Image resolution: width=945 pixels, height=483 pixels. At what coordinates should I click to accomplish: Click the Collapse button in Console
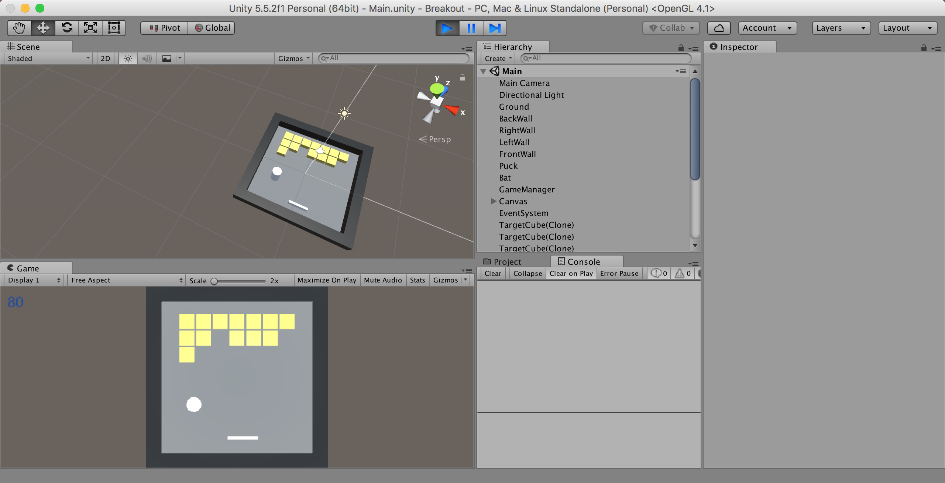point(527,274)
